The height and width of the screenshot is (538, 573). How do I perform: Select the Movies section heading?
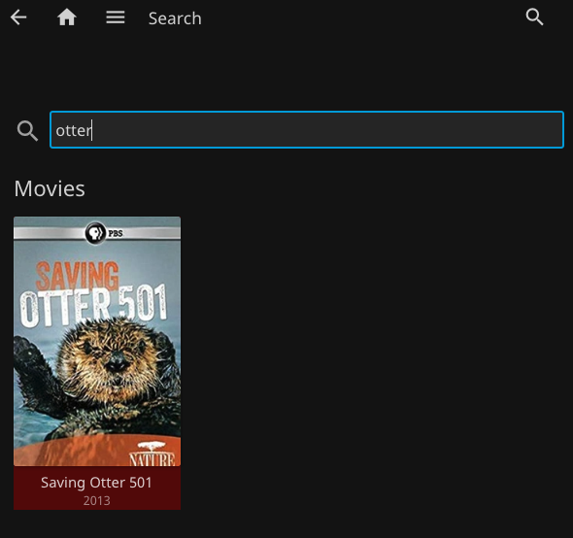pyautogui.click(x=50, y=188)
